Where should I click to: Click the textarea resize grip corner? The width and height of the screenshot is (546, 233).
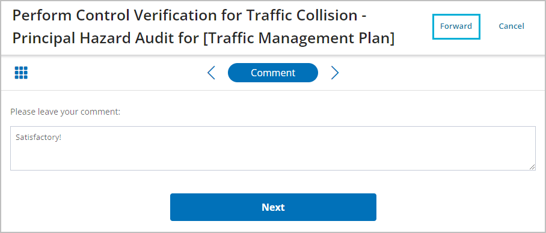click(x=532, y=167)
